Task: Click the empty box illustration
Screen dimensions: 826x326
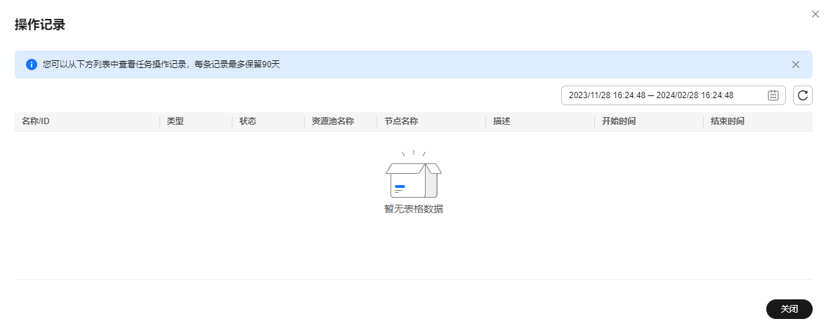Action: 414,175
